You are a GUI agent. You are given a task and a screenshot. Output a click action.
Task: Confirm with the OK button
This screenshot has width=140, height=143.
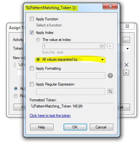(75, 127)
